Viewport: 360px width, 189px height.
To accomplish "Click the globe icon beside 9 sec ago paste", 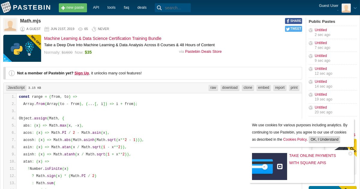I will pos(311,56).
